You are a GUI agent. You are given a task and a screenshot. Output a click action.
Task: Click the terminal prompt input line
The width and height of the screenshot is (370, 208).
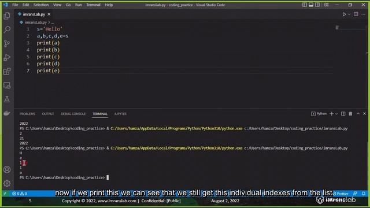[x=108, y=177]
